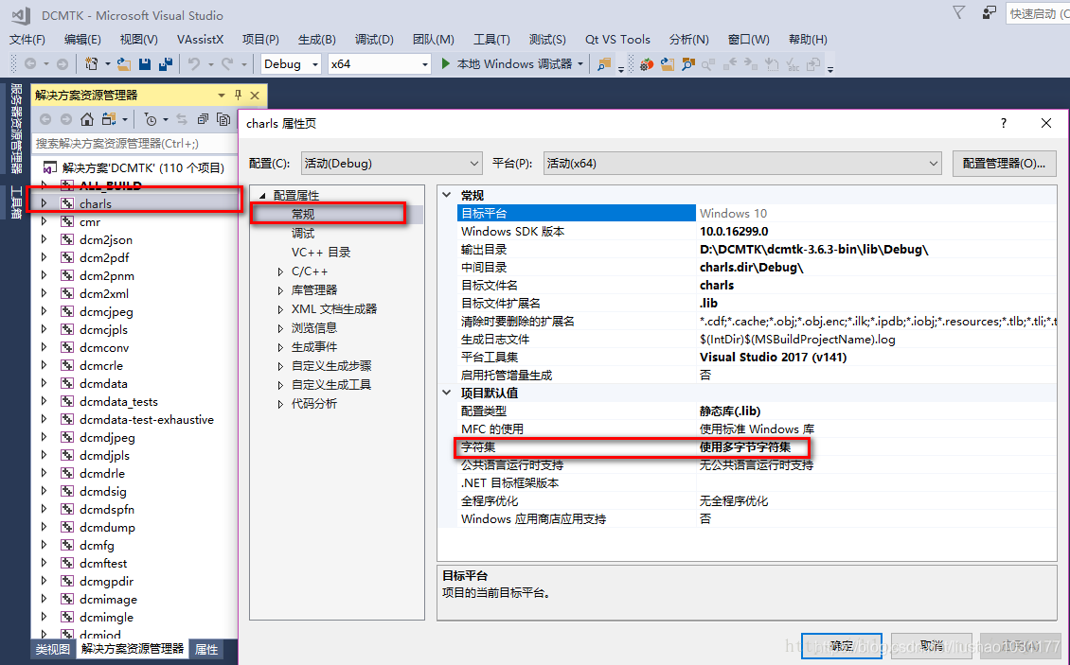The height and width of the screenshot is (665, 1070).
Task: Select the dcm2json project
Action: [106, 239]
